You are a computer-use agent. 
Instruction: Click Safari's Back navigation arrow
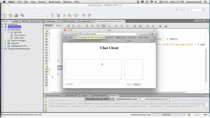(x=66, y=34)
